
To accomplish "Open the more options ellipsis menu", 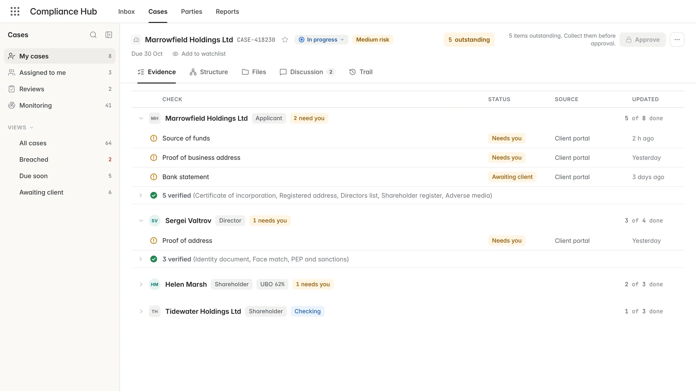I will click(677, 40).
